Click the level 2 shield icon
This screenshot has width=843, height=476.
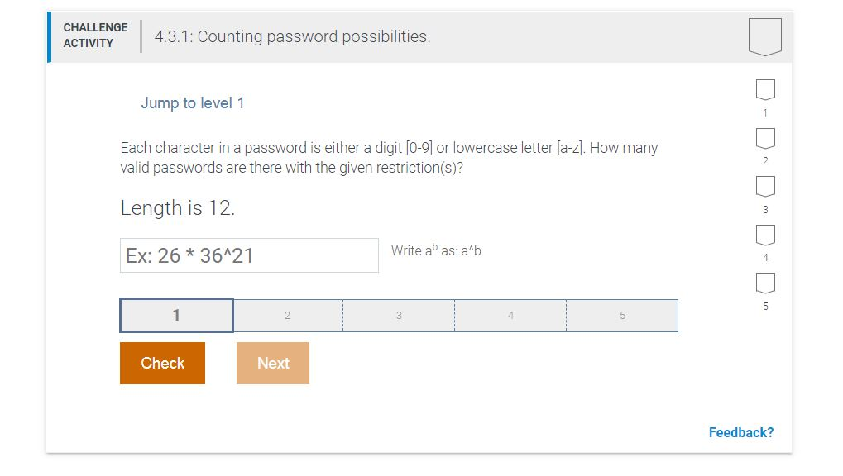click(764, 138)
